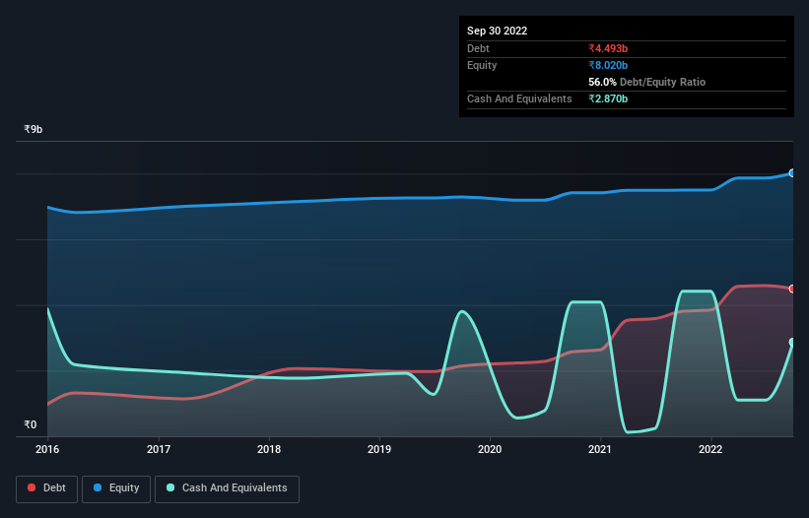Viewport: 809px width, 518px height.
Task: Toggle the Debt legend button
Action: pos(47,488)
